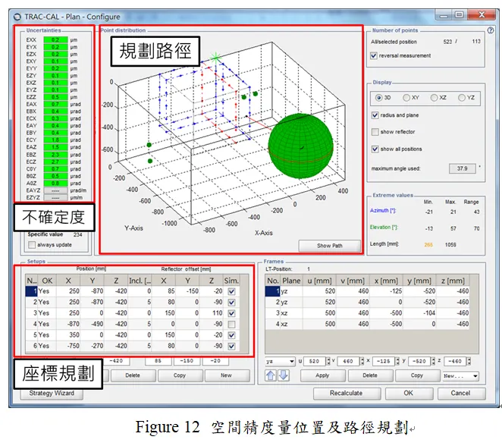Image resolution: width=502 pixels, height=446 pixels.
Task: Move frame down with the down arrow
Action: 283,375
